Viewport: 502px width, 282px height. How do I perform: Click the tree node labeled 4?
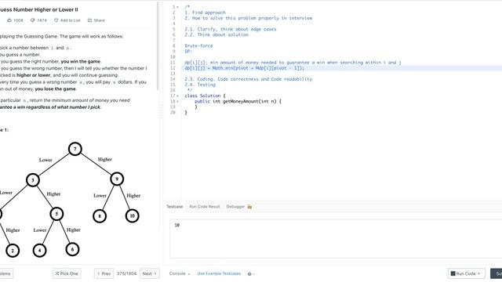40,251
